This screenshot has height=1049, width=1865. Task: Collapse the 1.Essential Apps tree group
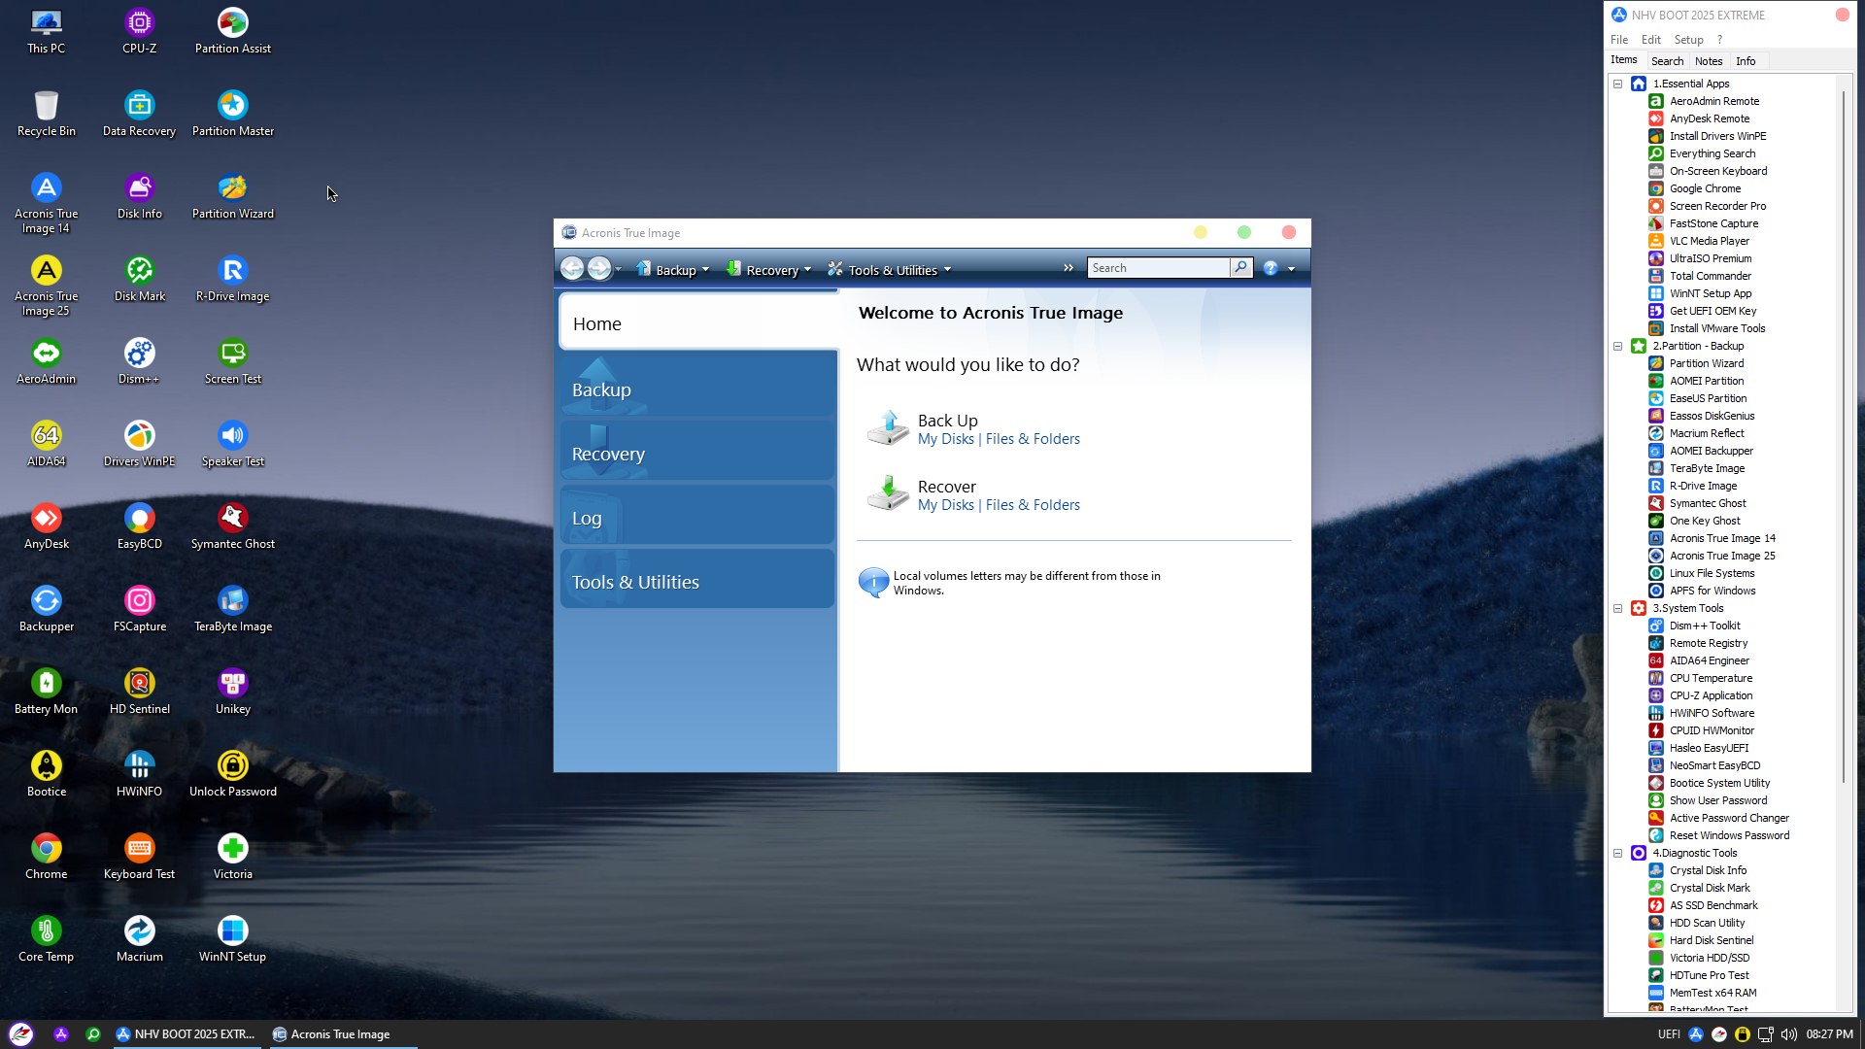pos(1618,85)
